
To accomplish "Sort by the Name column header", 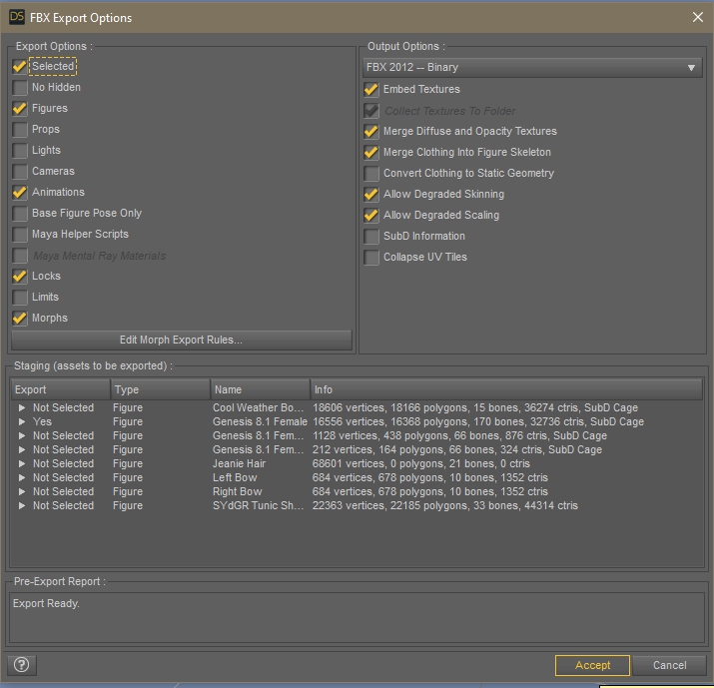I will click(261, 389).
